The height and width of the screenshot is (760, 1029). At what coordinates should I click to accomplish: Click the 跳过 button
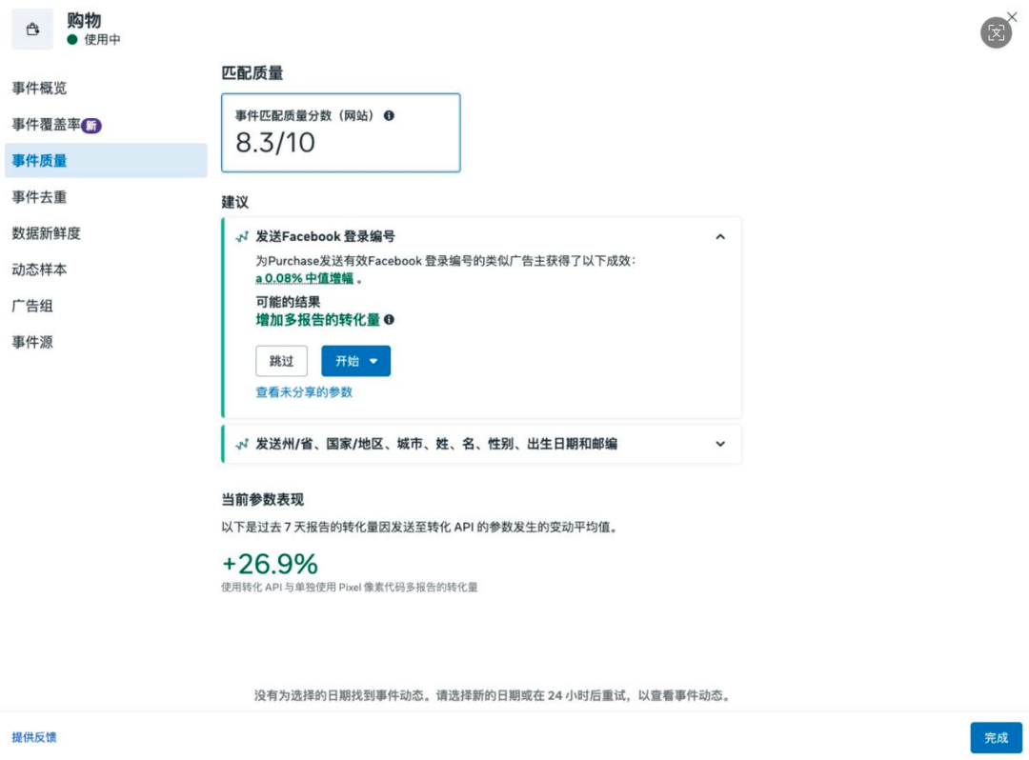282,361
